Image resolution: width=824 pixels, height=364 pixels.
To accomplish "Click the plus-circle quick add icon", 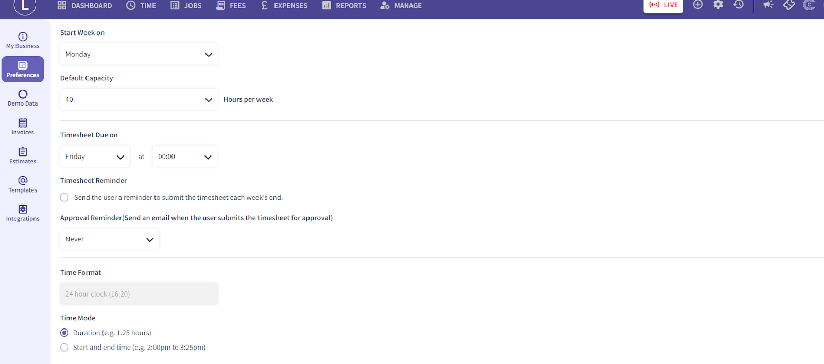I will point(698,5).
